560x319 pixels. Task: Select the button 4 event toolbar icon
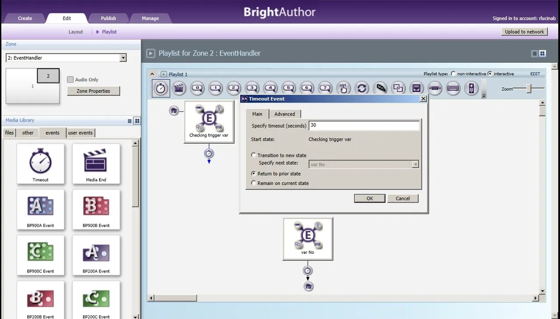pos(270,88)
